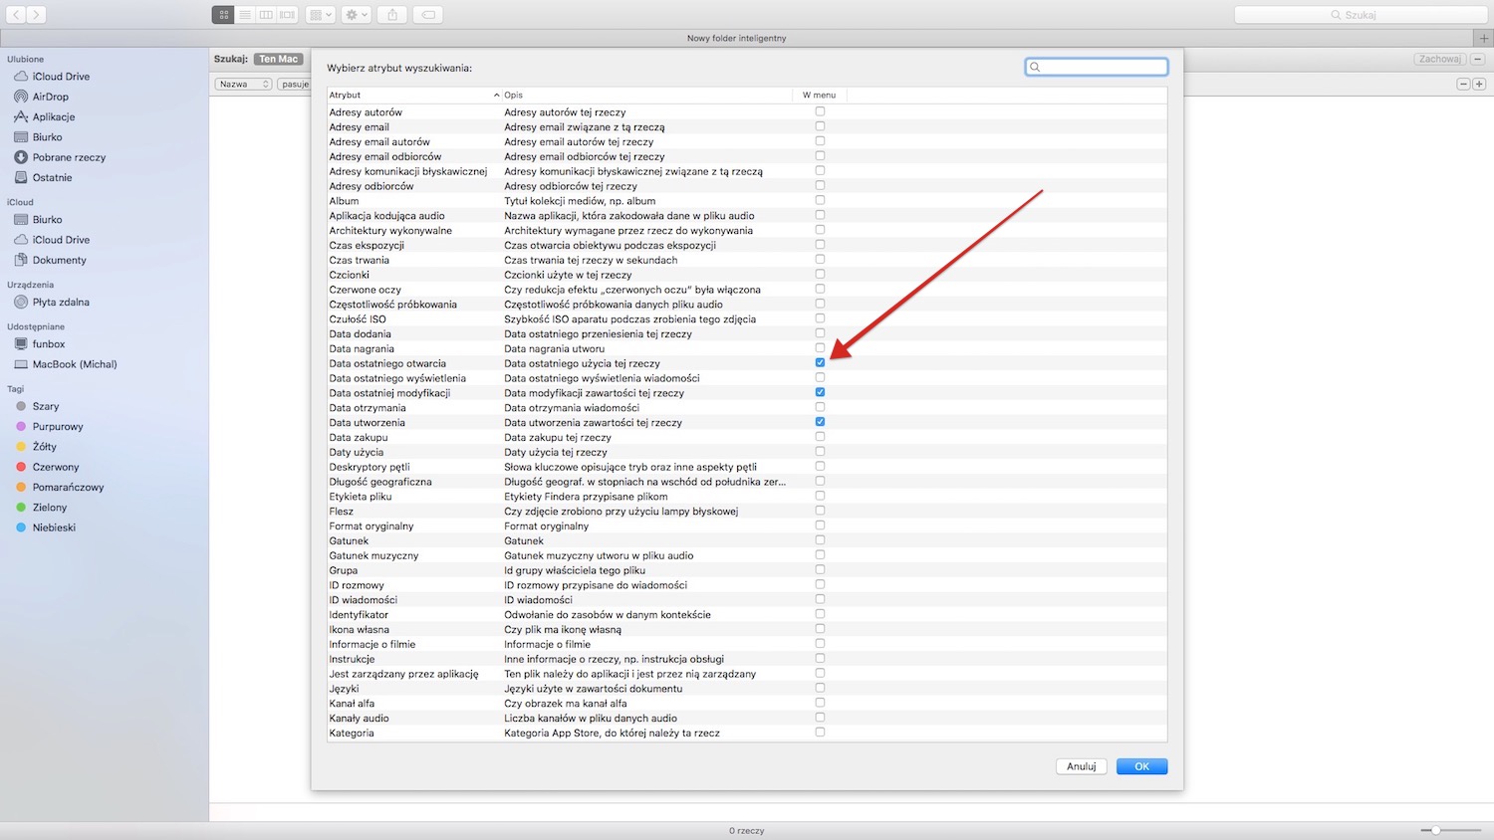Image resolution: width=1494 pixels, height=840 pixels.
Task: Click the dialog's attribute search field
Action: pos(1096,67)
